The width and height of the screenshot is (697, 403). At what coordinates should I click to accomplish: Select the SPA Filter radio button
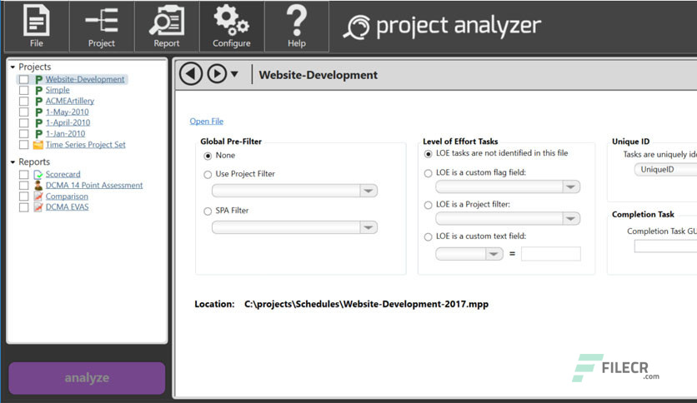click(x=208, y=211)
